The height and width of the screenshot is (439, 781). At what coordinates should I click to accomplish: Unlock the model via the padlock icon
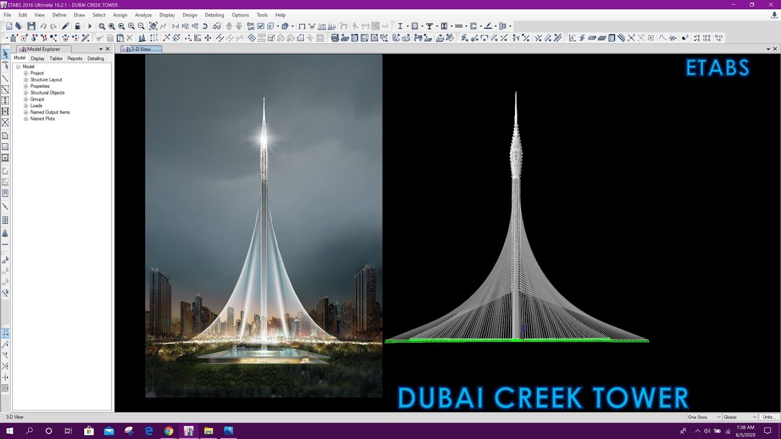pos(76,26)
